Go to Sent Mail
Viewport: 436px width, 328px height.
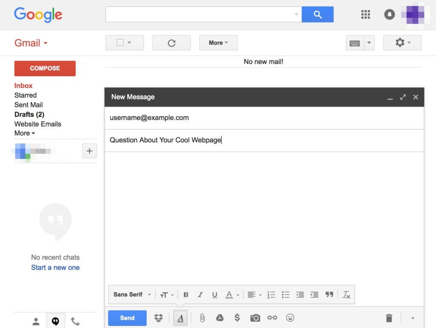point(29,105)
